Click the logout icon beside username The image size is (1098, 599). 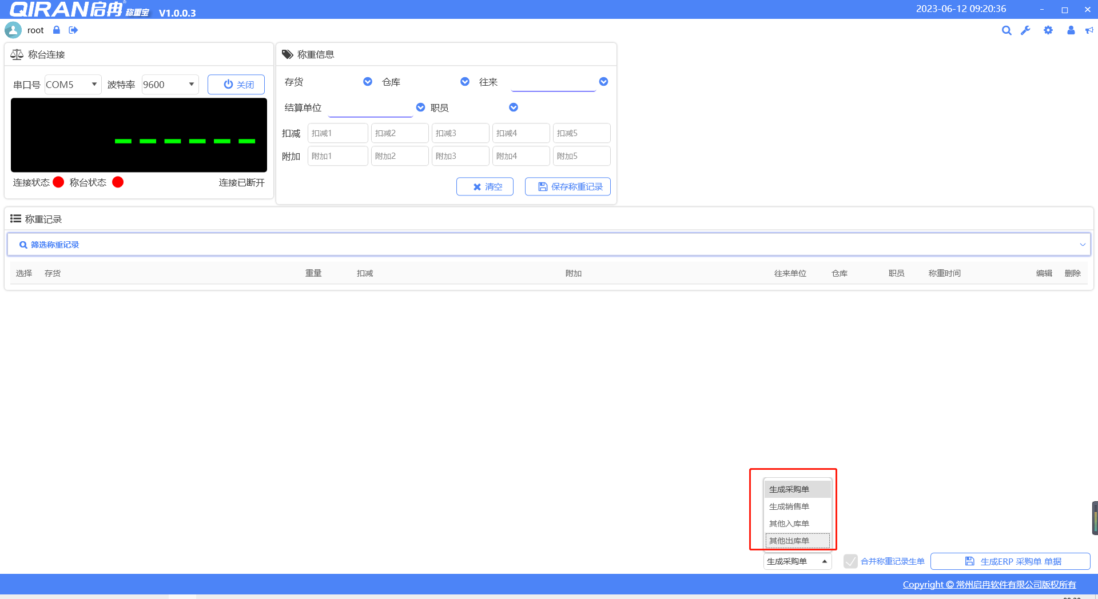(x=73, y=30)
